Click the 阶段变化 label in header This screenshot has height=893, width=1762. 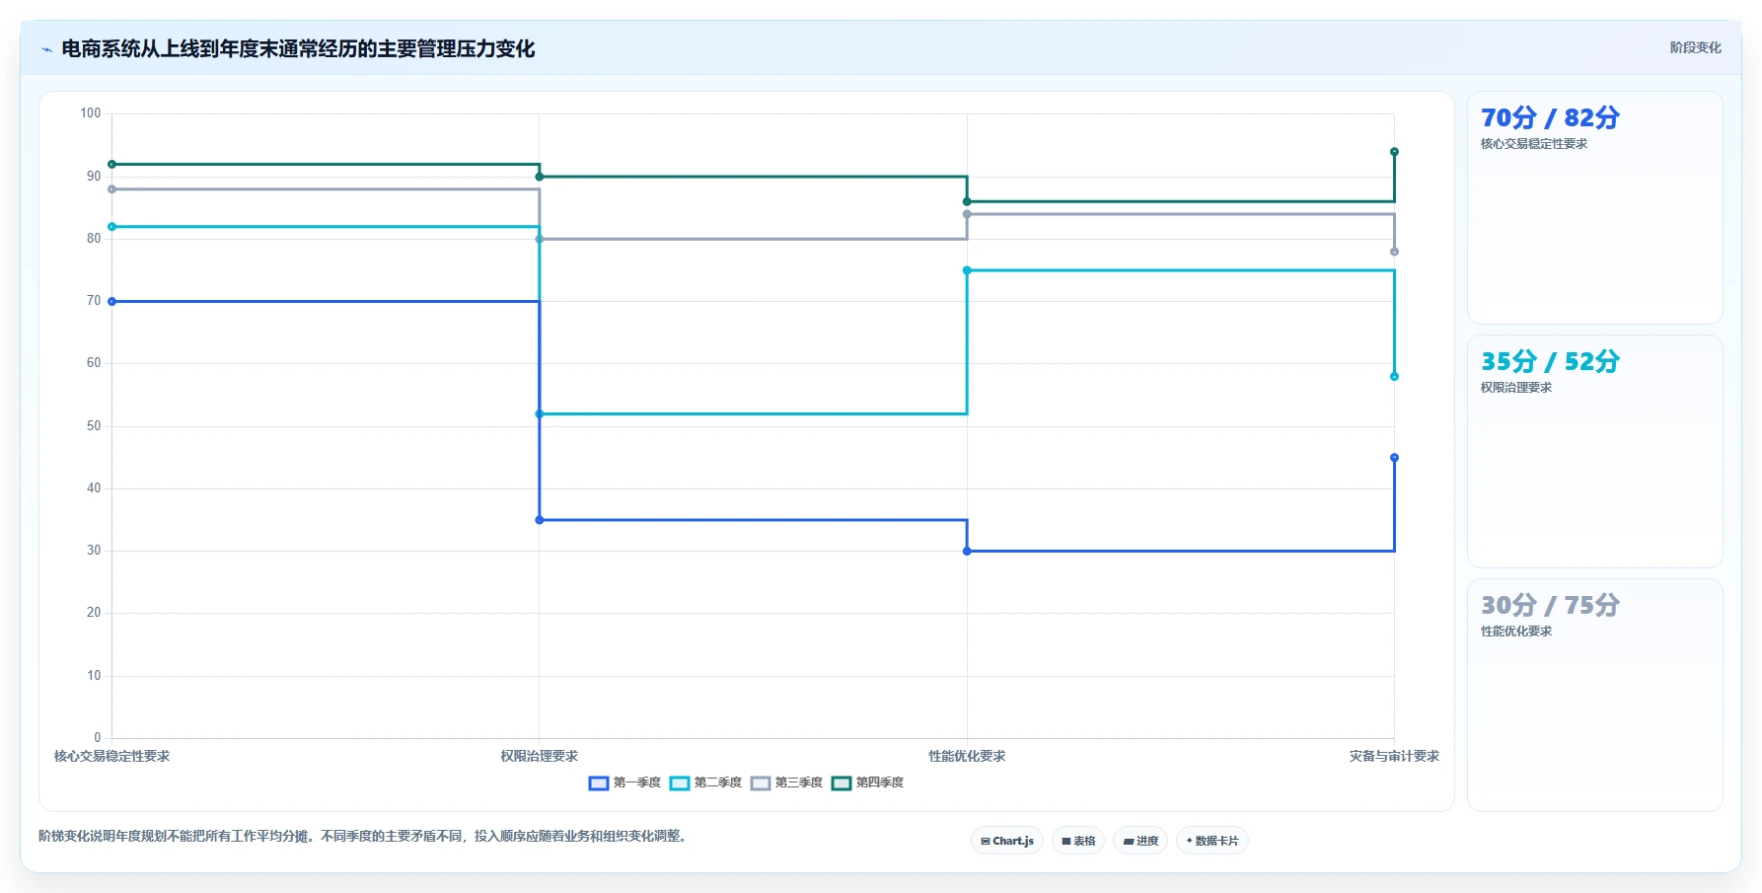[x=1695, y=47]
